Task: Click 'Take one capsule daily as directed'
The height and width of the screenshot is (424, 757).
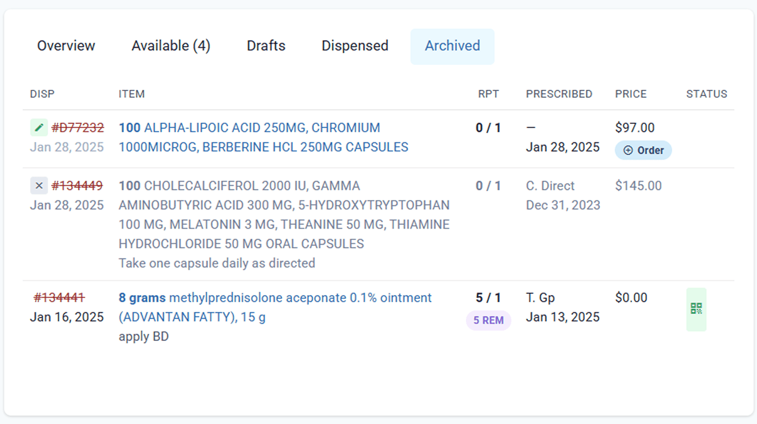Action: 217,263
